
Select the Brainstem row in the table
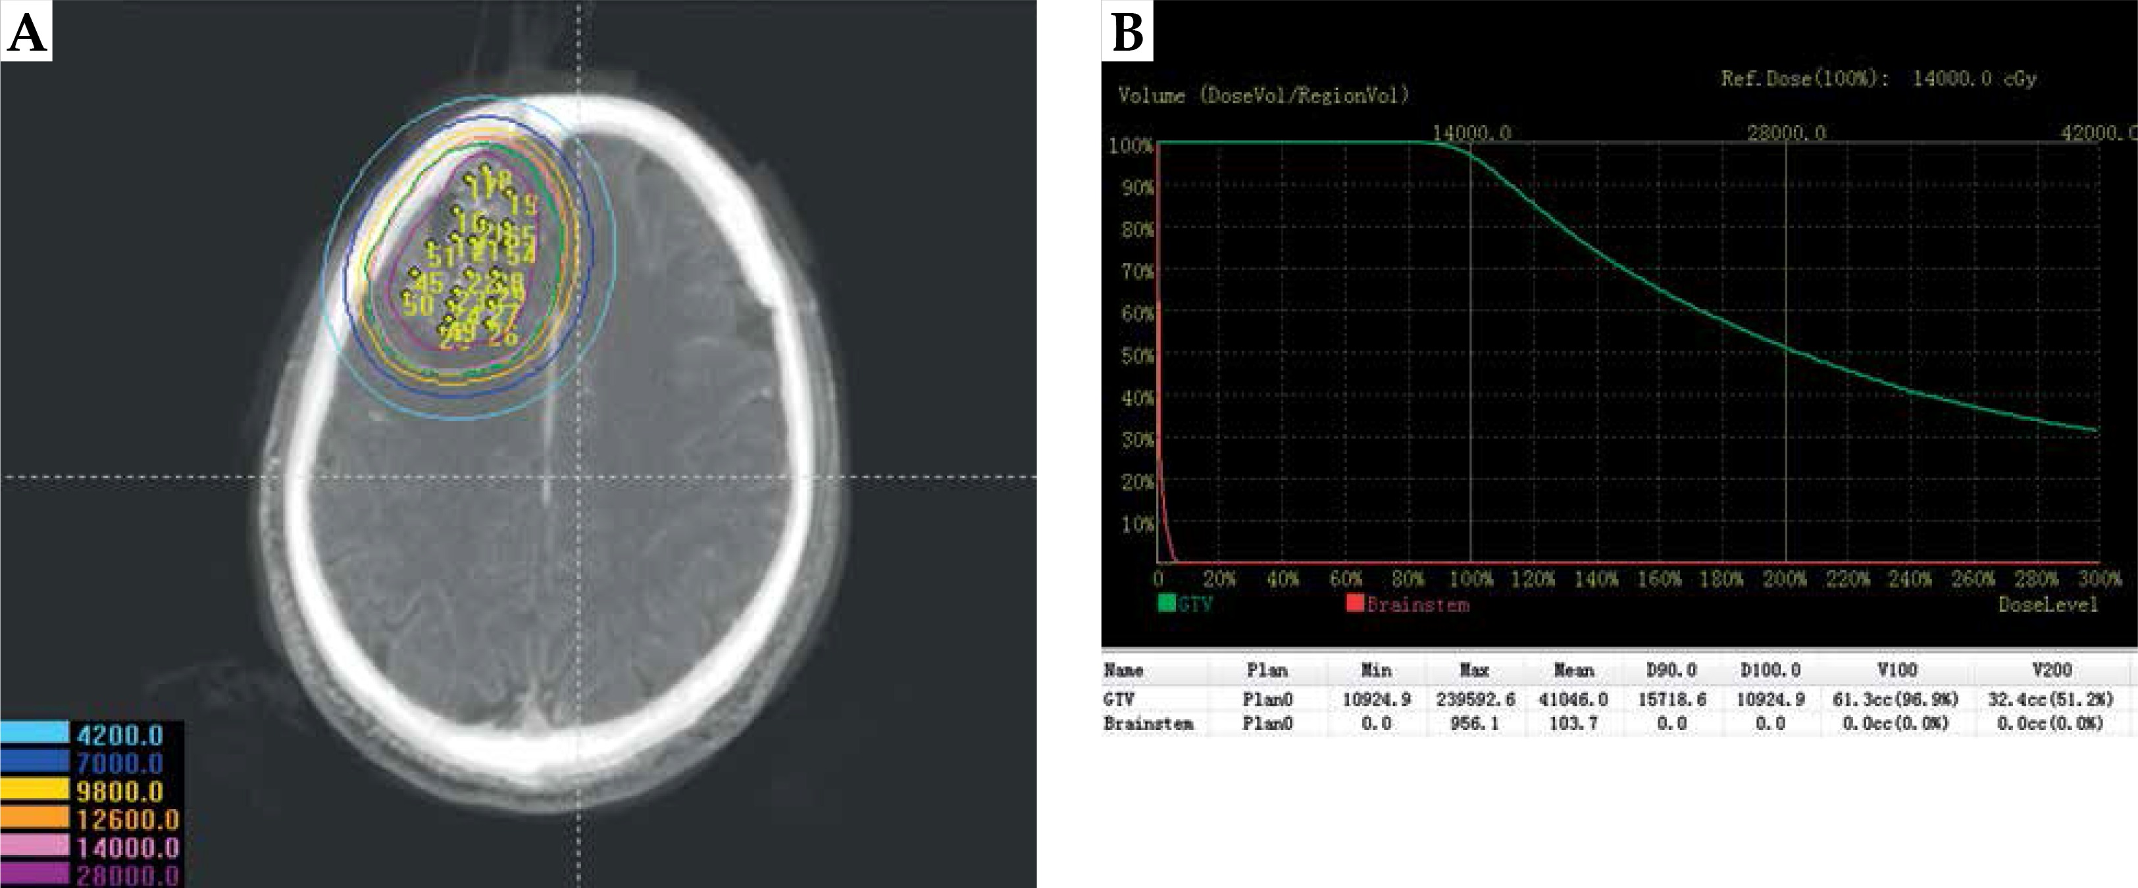tap(1148, 724)
